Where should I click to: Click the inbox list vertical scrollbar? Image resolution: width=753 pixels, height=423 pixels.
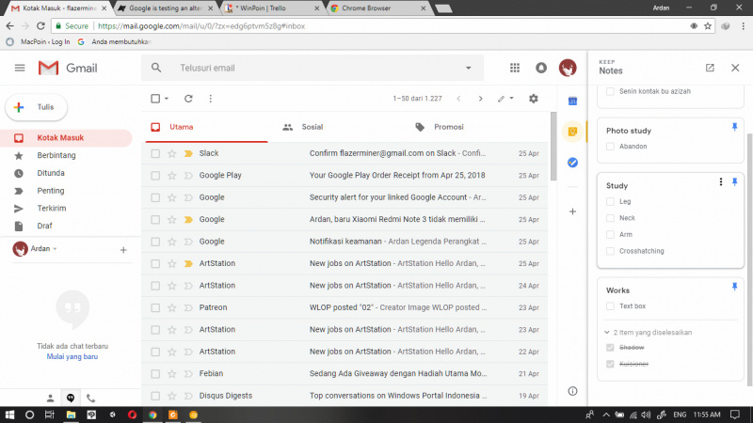point(553,147)
